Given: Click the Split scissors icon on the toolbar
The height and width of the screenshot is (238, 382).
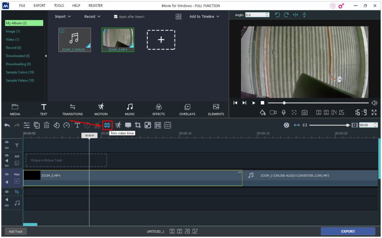Looking at the screenshot, I should pos(97,125).
